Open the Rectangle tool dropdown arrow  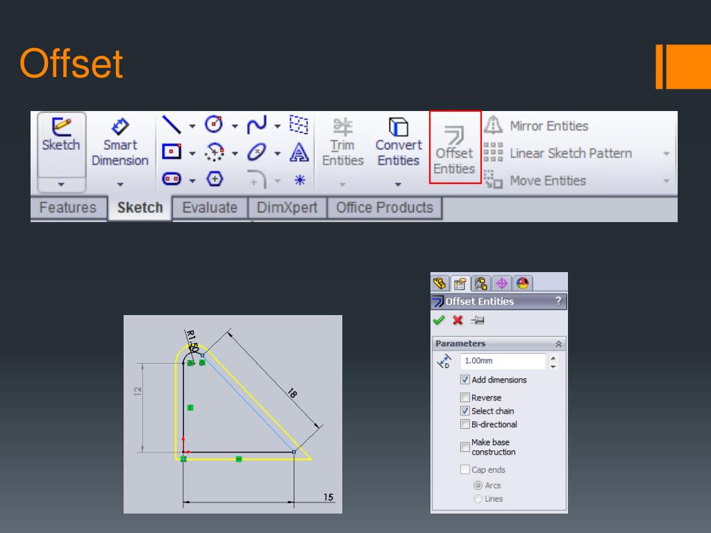click(x=192, y=153)
